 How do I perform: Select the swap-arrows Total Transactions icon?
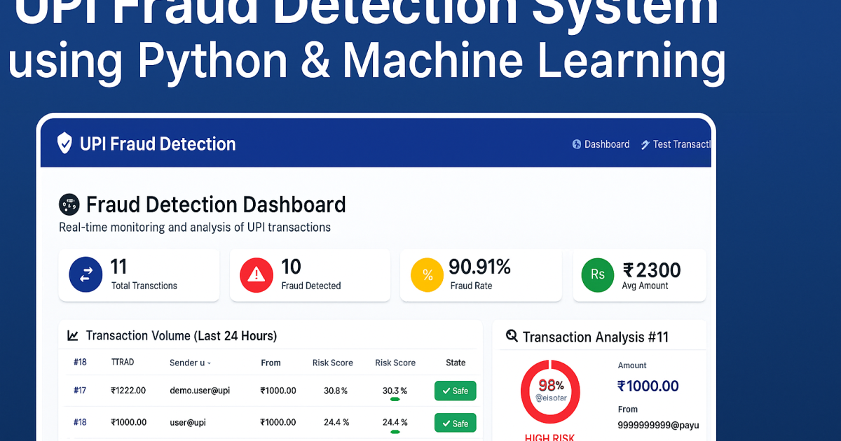(85, 274)
